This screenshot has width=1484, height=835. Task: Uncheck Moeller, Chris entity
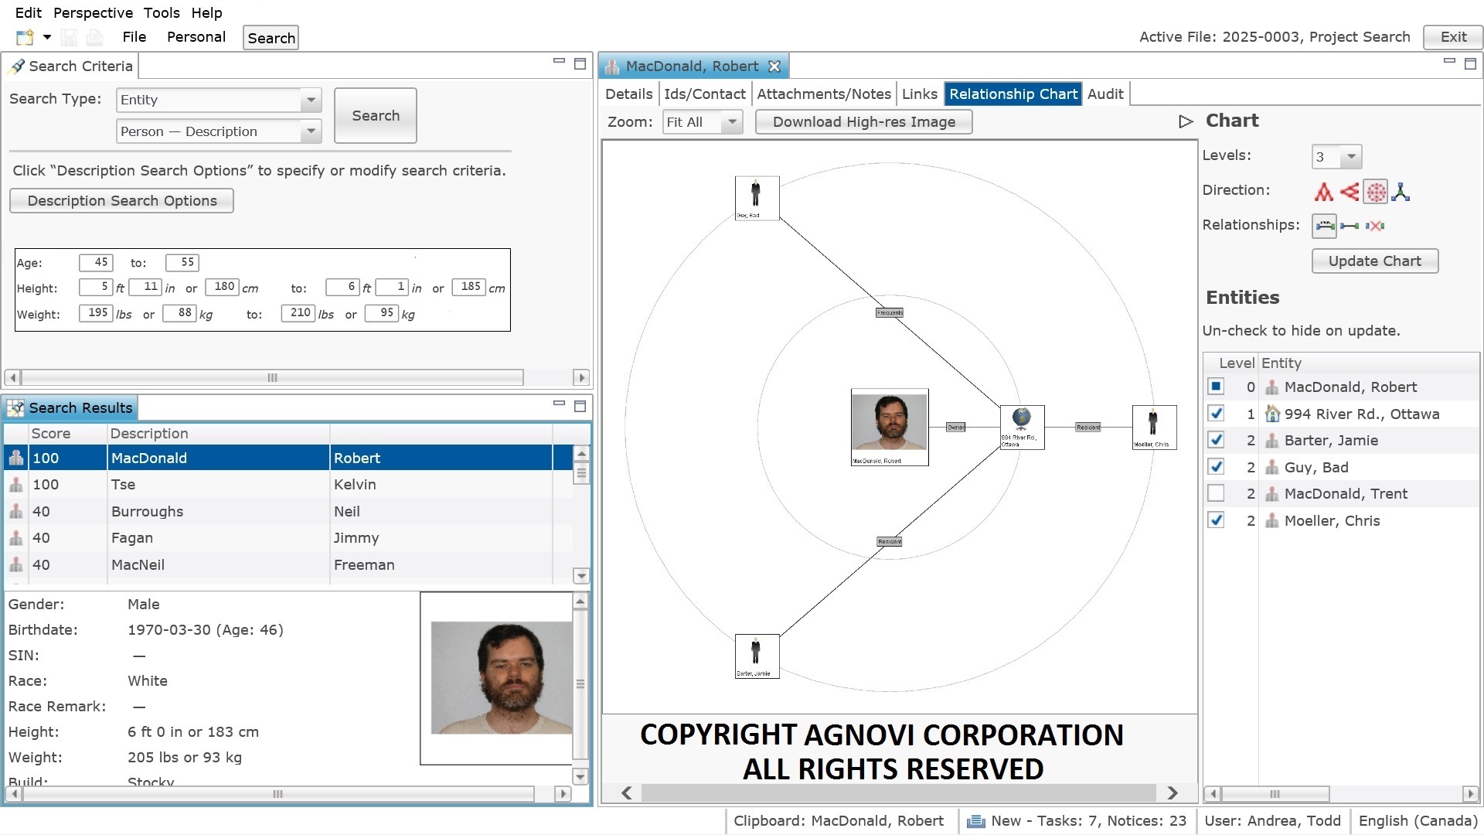coord(1217,520)
